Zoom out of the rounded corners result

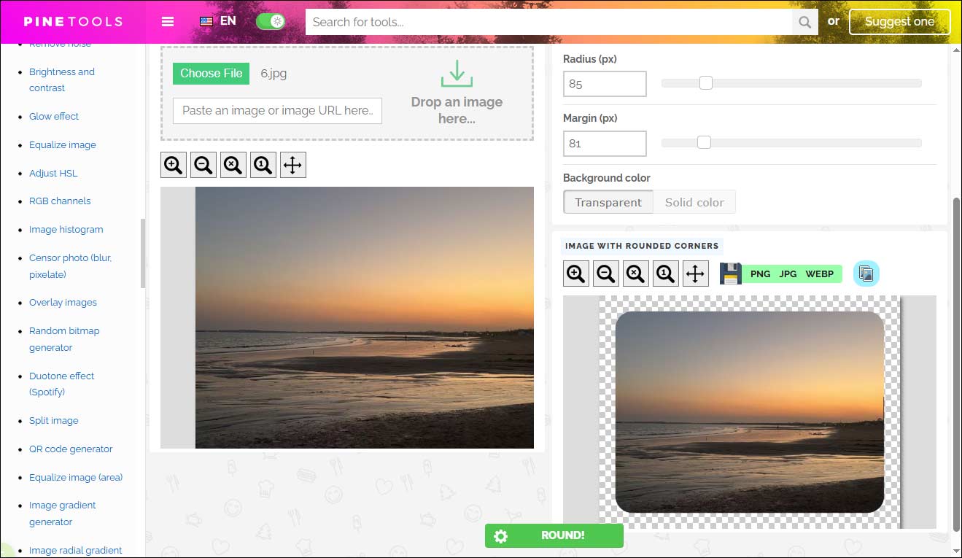605,273
